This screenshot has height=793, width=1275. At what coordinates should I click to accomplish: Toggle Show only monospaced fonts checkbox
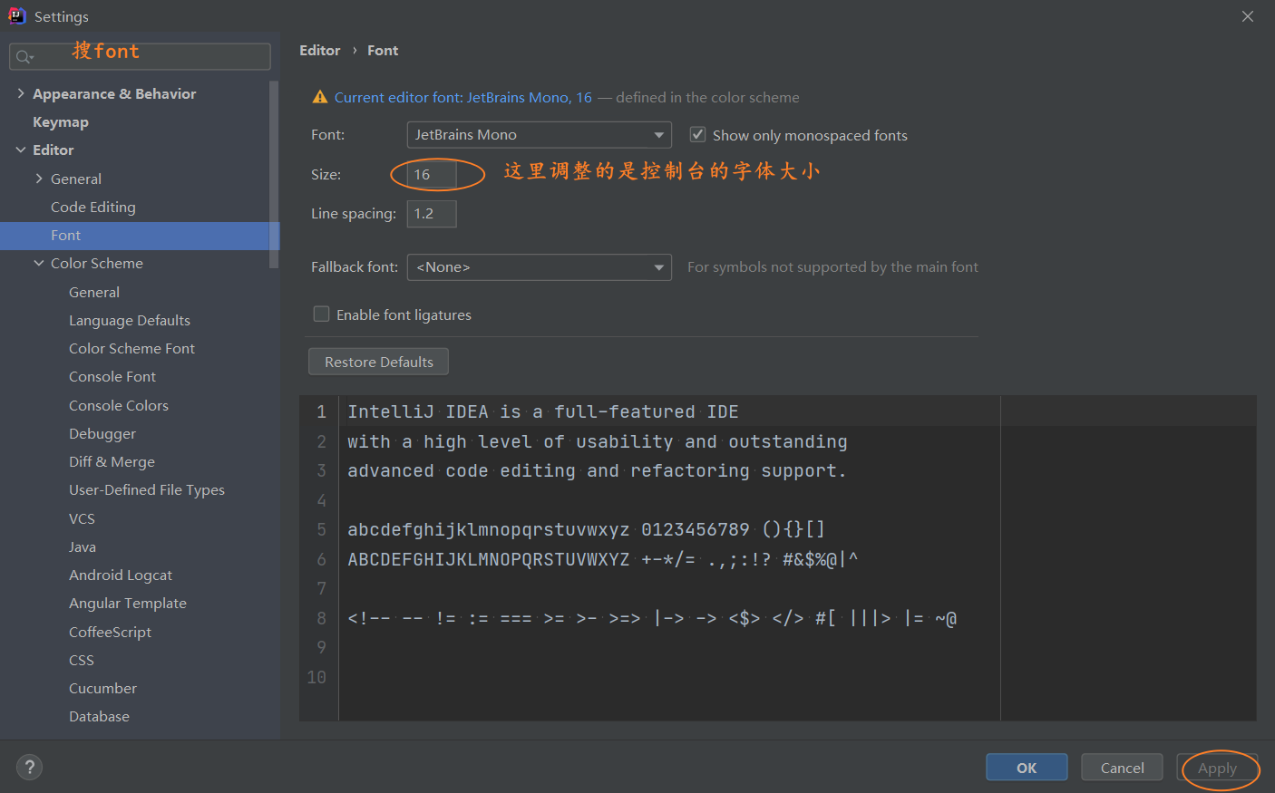(x=697, y=135)
